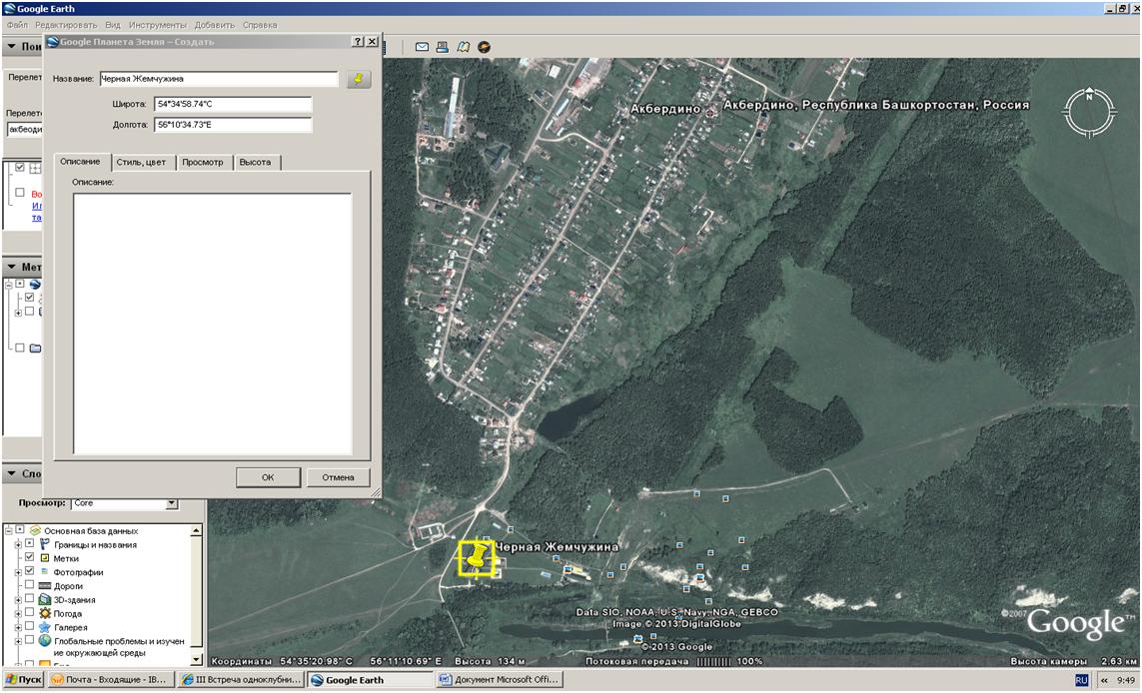Click the folder icon in Places tree
Viewport: 1142px width, 693px height.
pos(35,347)
